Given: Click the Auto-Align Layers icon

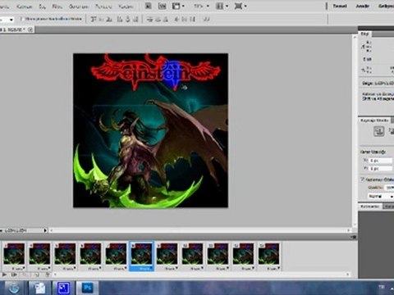Looking at the screenshot, I should coord(207,19).
